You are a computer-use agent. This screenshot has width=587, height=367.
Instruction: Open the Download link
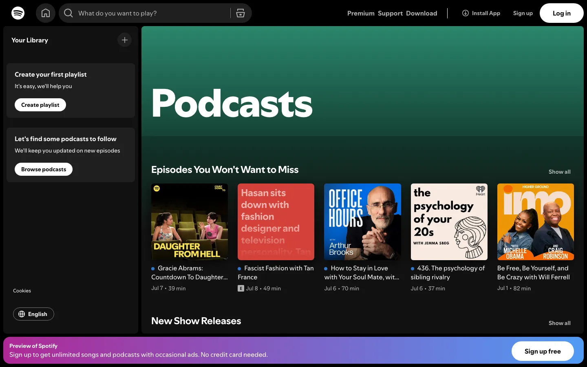(x=421, y=13)
